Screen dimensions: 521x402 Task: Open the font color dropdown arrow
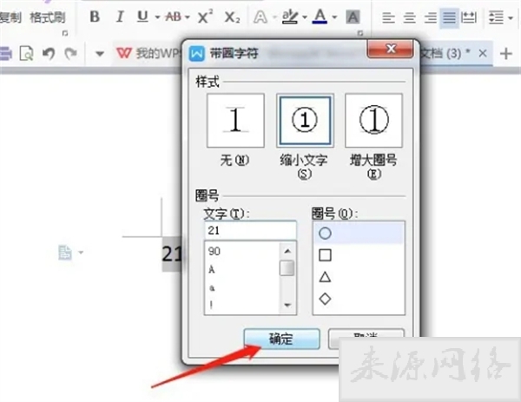[334, 17]
